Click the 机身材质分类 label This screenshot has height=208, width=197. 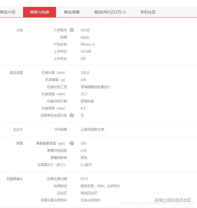tap(57, 101)
